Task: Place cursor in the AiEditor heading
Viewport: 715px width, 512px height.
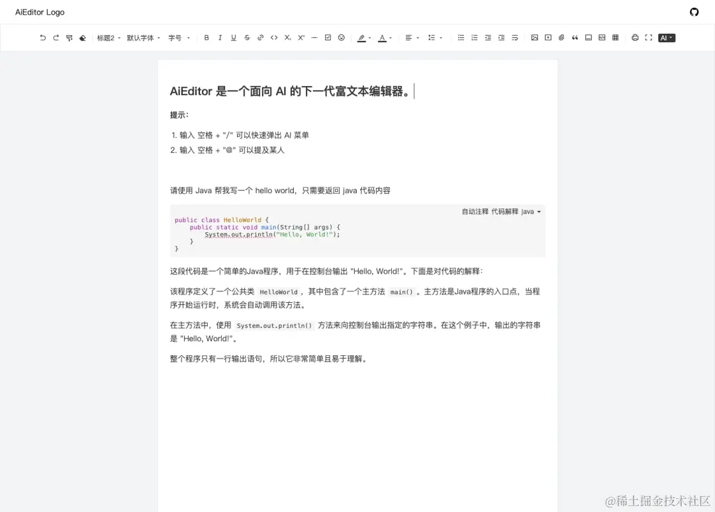Action: 289,91
